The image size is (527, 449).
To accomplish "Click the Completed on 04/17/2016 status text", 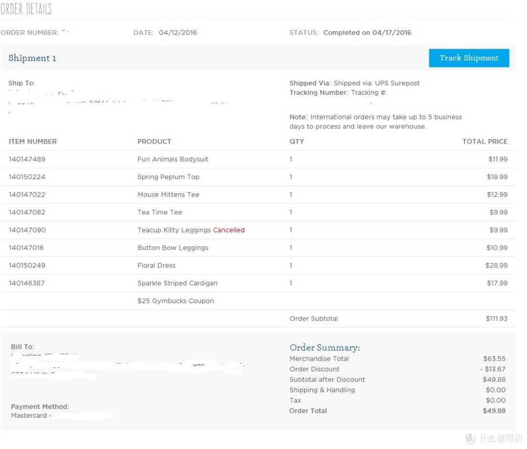I will [x=367, y=33].
